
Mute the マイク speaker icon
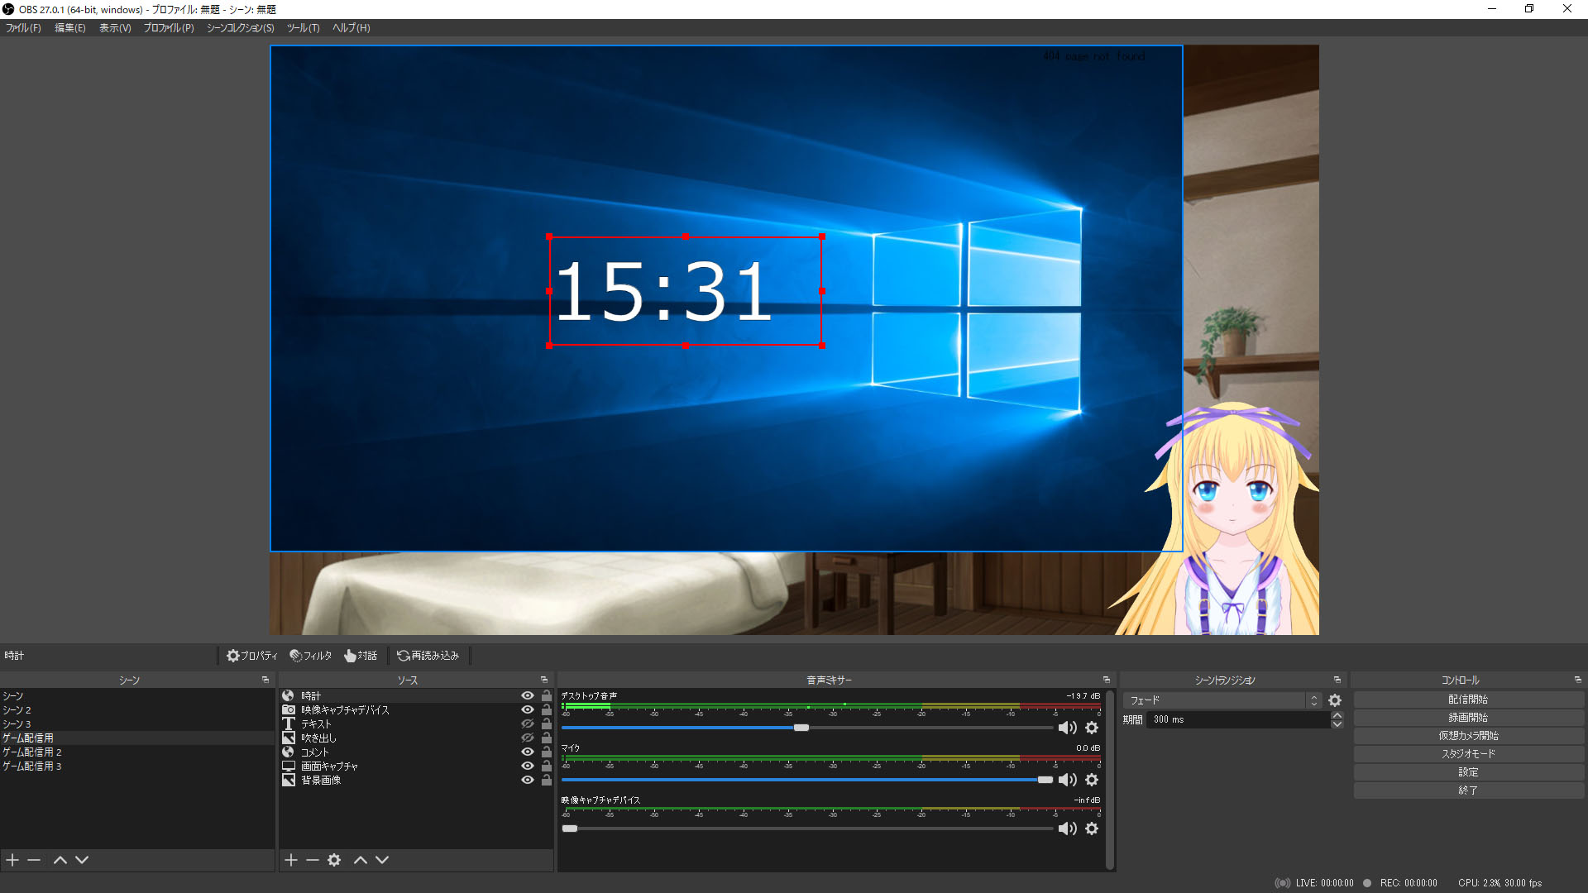1067,780
